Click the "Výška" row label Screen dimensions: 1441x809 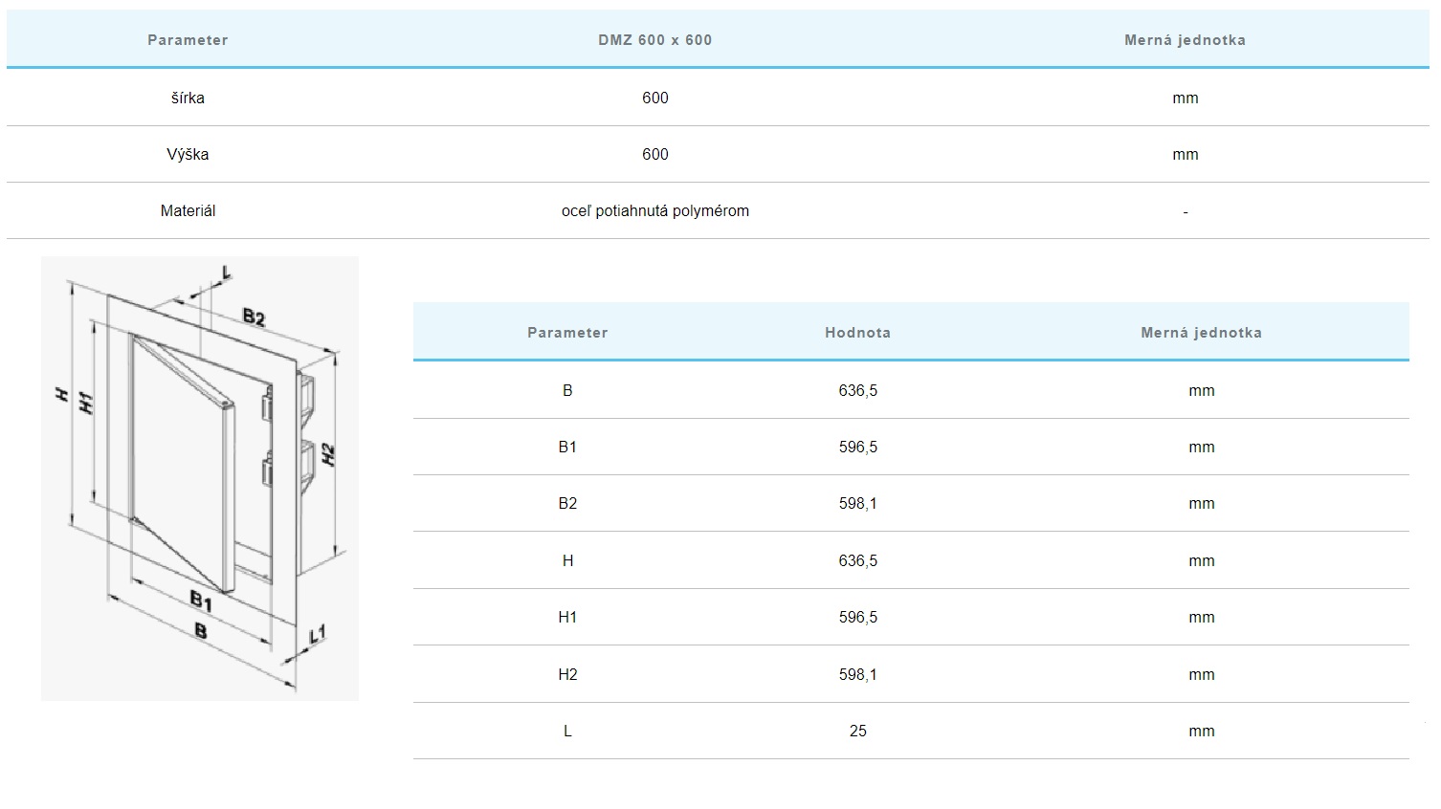[x=188, y=154]
